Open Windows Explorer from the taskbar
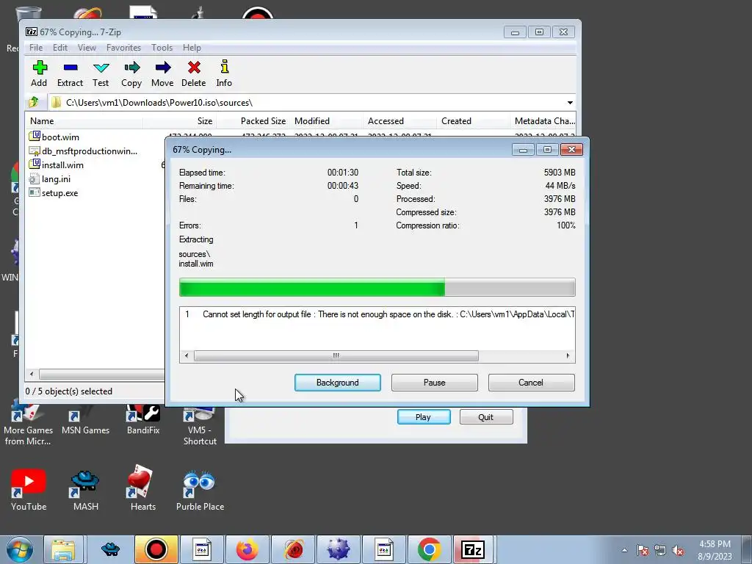Screen dimensions: 752x564 point(65,549)
